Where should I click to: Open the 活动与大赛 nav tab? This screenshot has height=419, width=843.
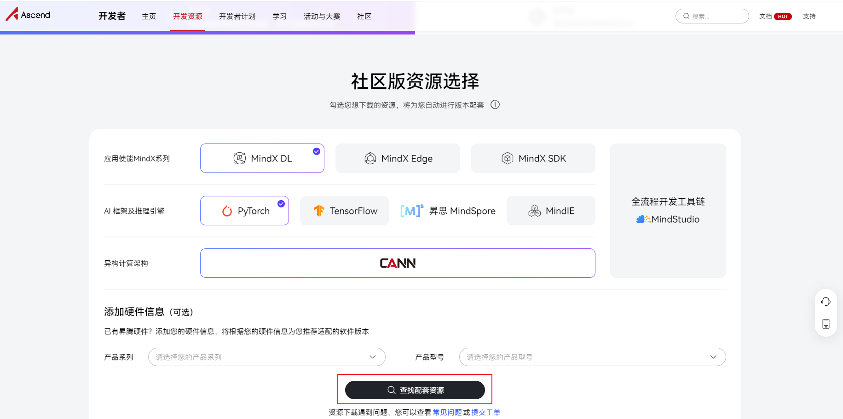322,17
